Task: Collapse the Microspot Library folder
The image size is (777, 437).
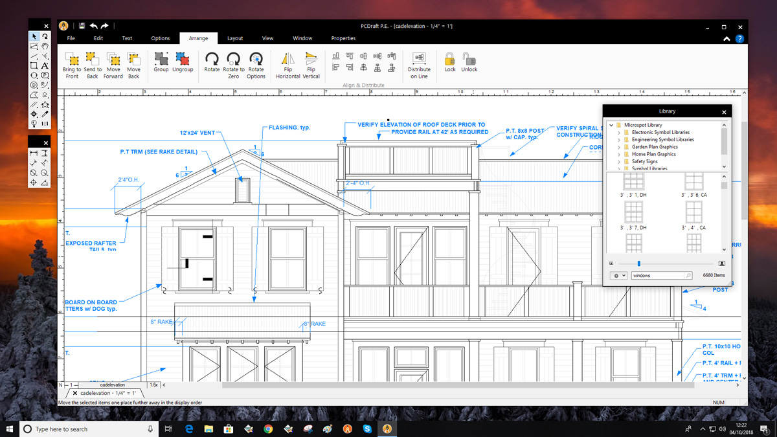Action: pos(611,125)
